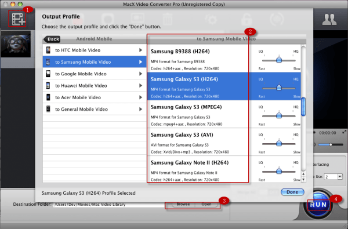This screenshot has height=229, width=348.
Task: Choose to Google Mobile Video category
Action: [x=95, y=74]
